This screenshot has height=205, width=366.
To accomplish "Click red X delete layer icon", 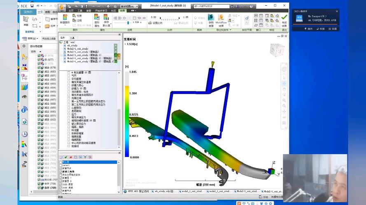I will pos(71,157).
